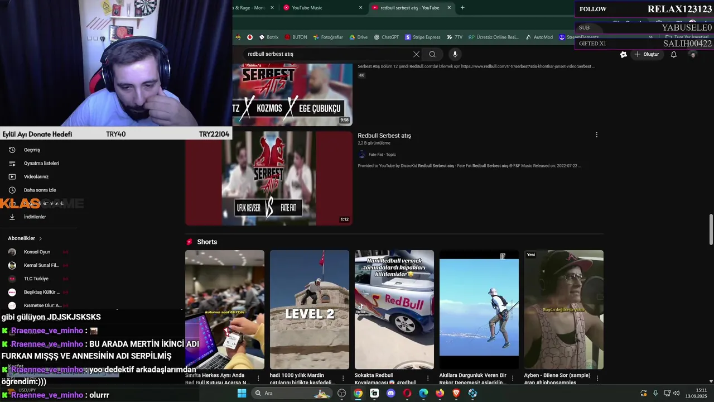Open Oynatma listeleri in sidebar
Viewport: 714px width, 402px height.
pos(41,164)
